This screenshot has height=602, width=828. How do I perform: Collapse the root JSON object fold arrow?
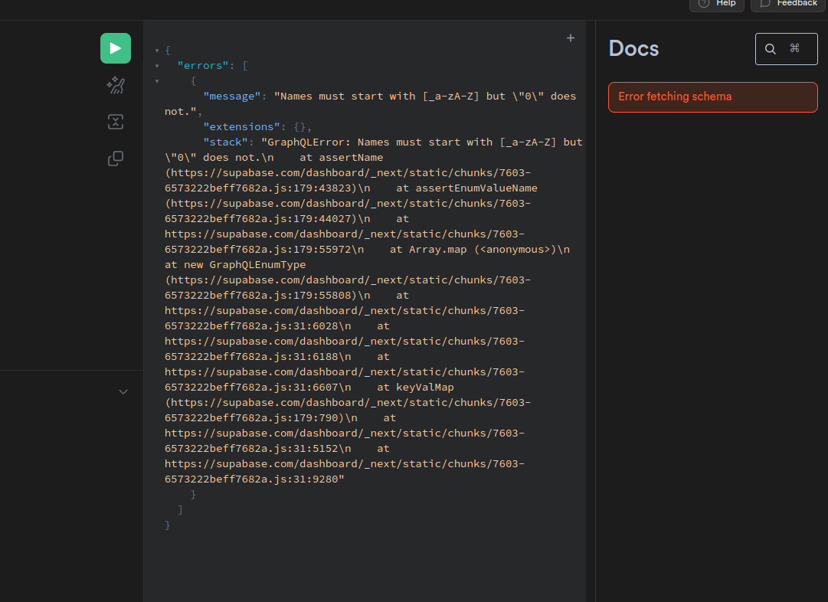click(x=157, y=51)
